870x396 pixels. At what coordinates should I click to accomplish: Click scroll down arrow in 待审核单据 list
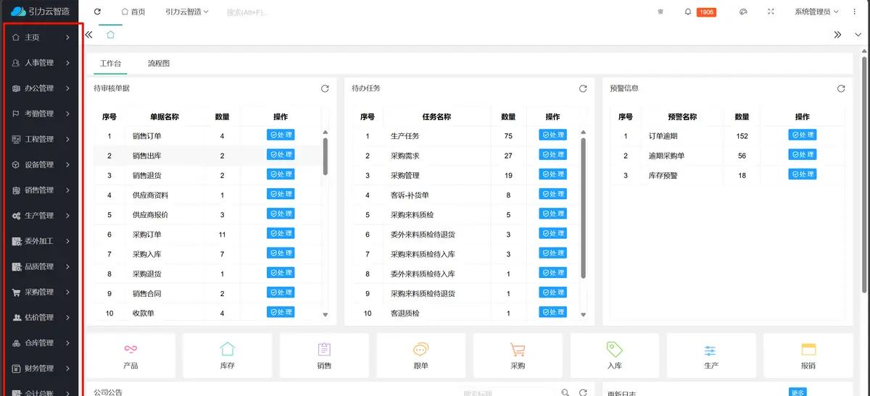click(326, 315)
